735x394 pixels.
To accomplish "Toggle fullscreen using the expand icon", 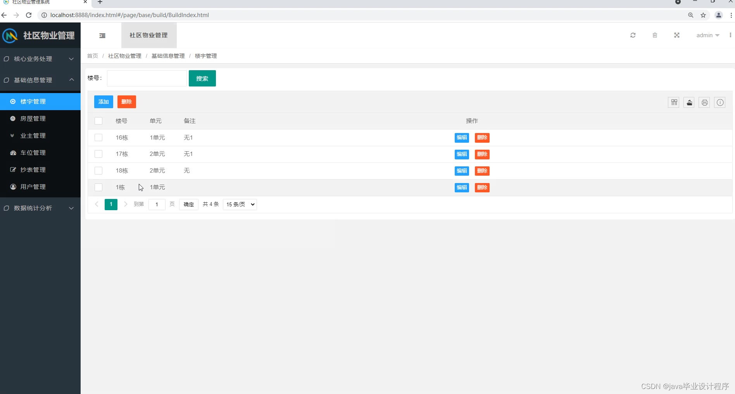I will 676,35.
